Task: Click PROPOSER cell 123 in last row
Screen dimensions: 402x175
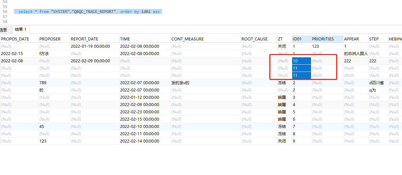Action: pos(54,141)
